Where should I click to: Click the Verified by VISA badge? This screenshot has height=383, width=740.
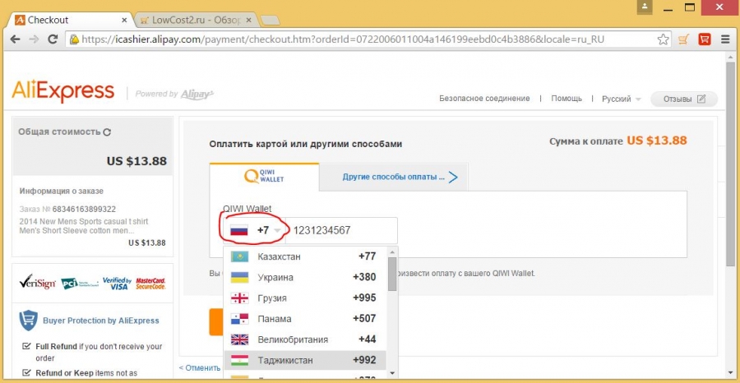pos(117,283)
